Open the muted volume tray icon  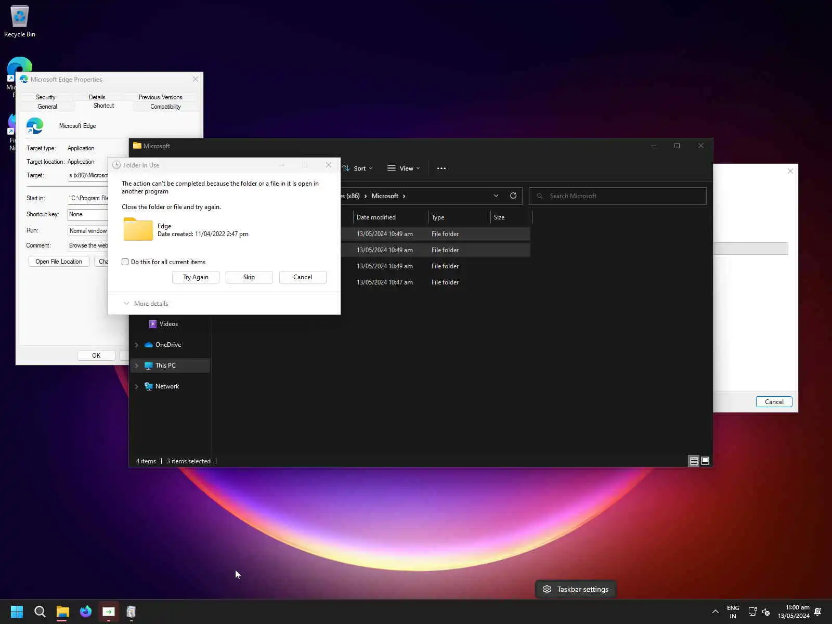pyautogui.click(x=766, y=612)
